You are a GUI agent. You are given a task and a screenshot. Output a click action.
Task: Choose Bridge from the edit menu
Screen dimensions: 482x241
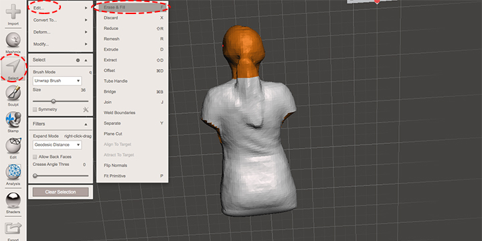tap(132, 92)
